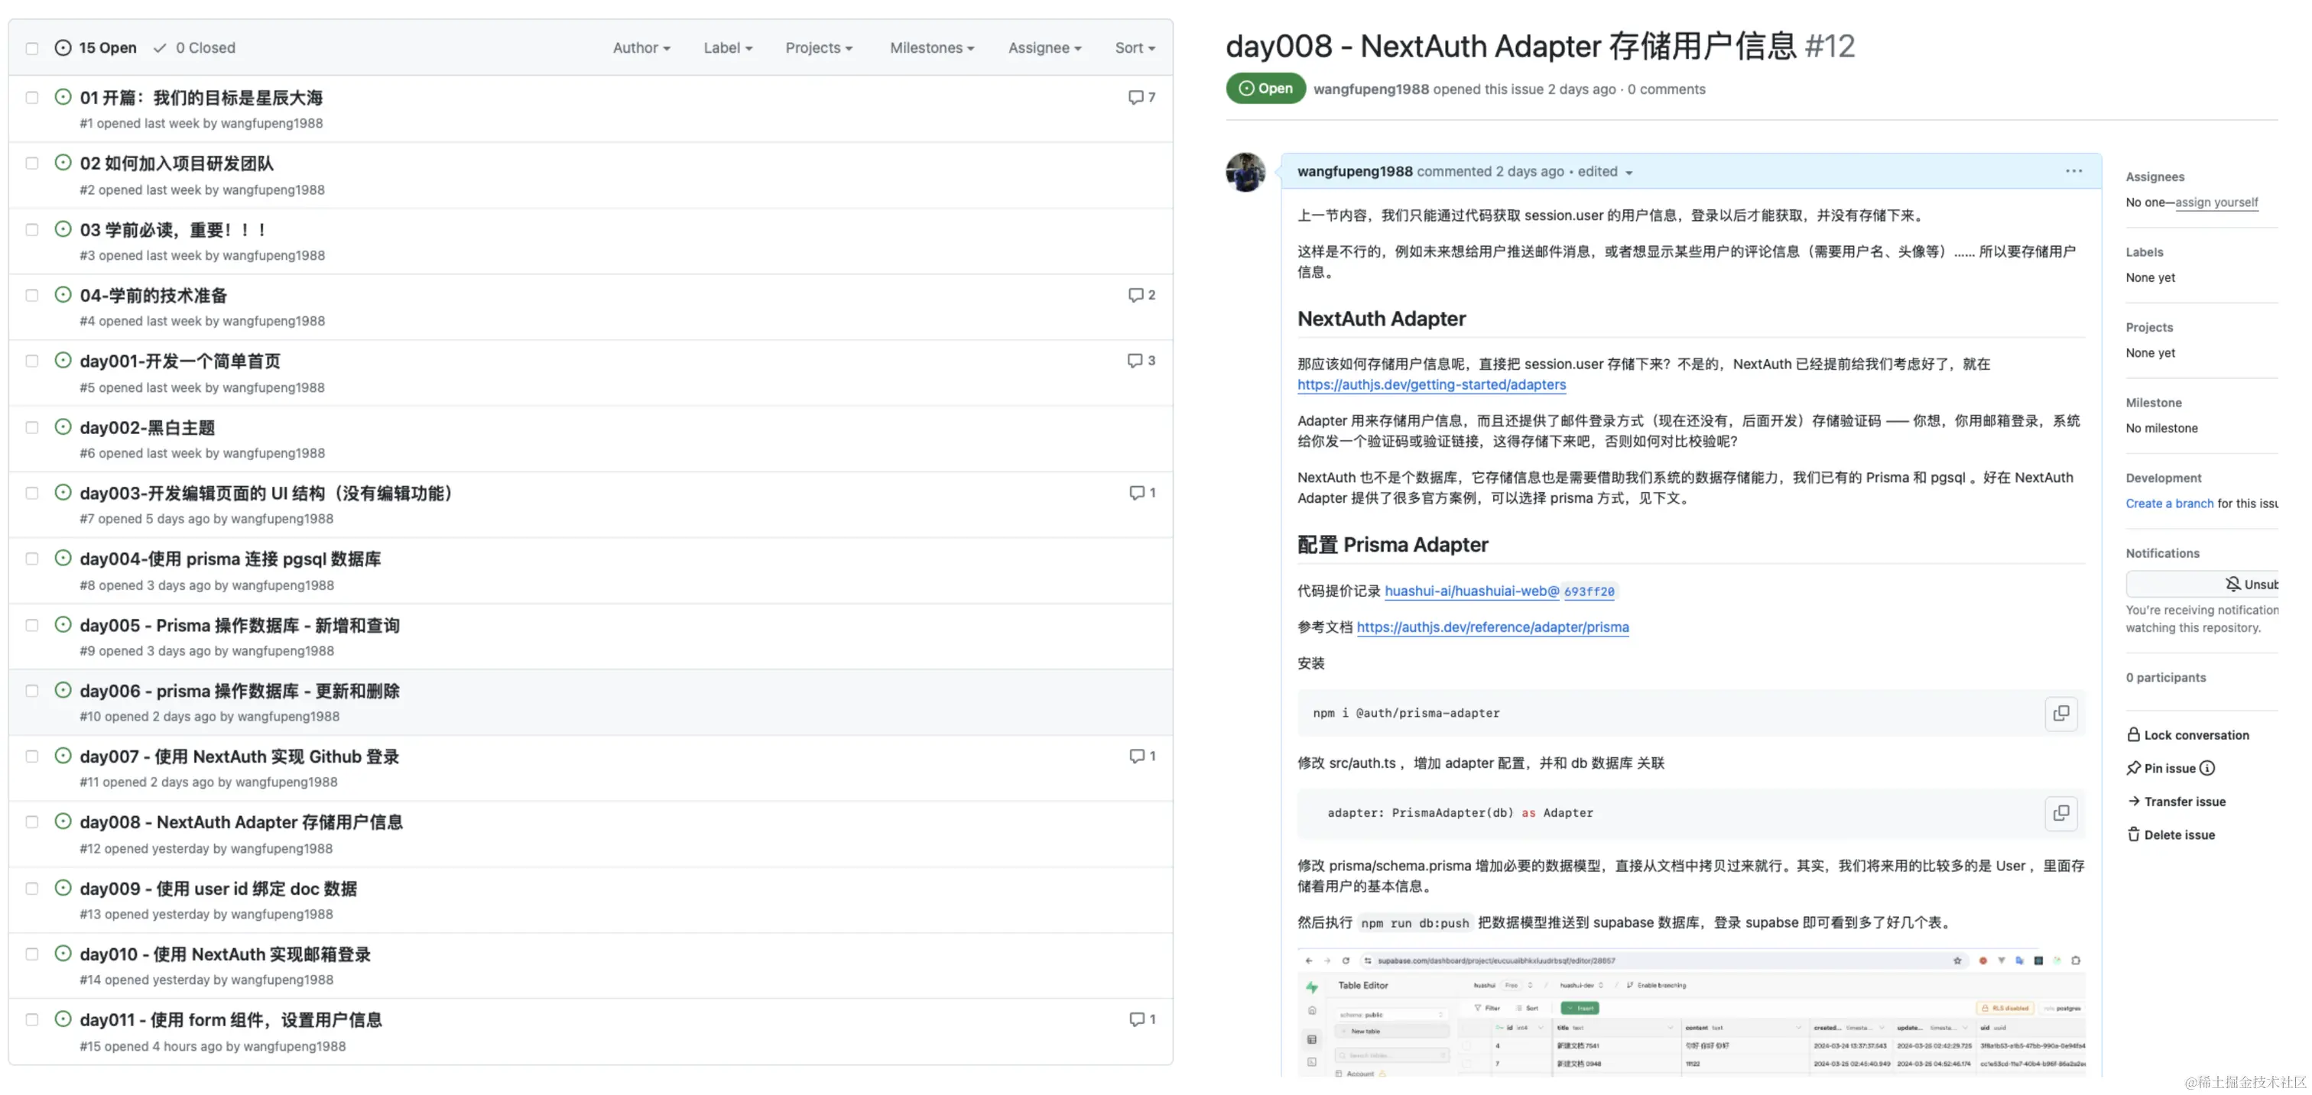Copy the PrismaAdapter(db) code snippet

[2060, 812]
